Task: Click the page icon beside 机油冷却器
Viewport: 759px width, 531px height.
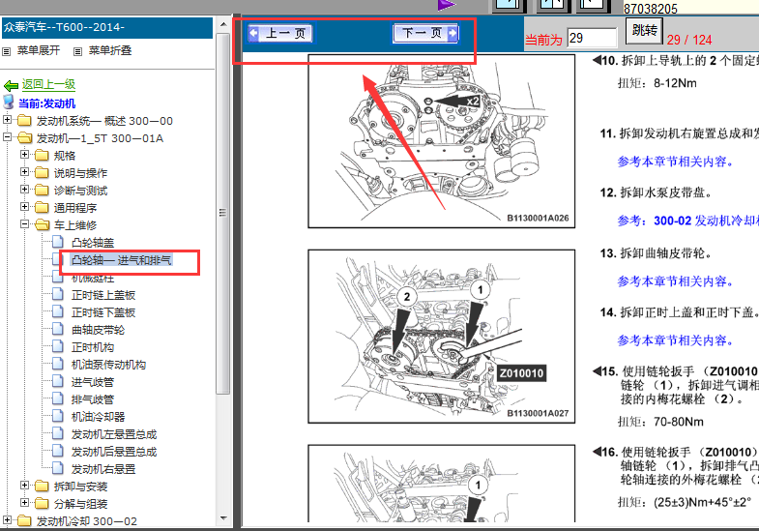Action: [58, 415]
